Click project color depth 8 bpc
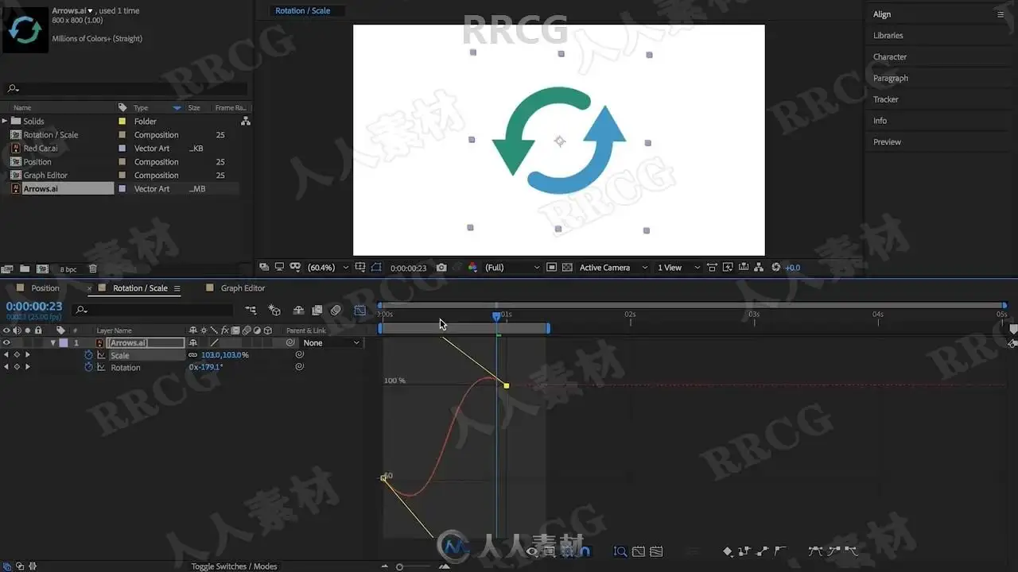Screen dimensions: 1018x572 68,269
